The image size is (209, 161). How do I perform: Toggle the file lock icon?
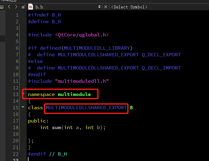click(23, 7)
